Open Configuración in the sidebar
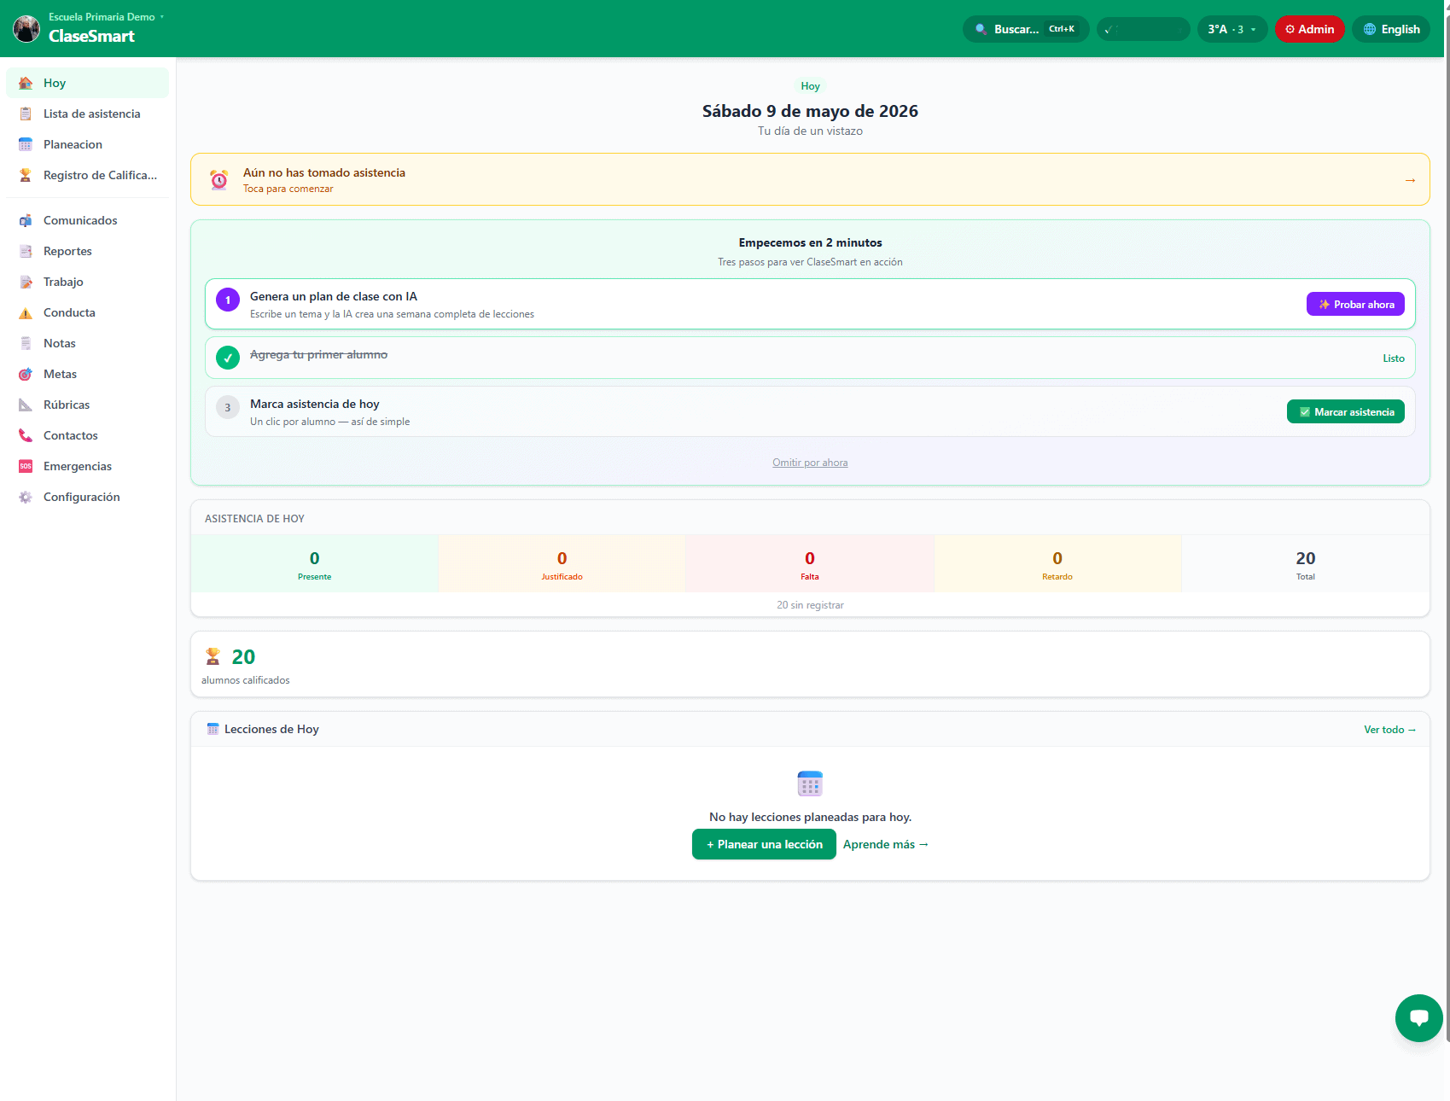 87,497
